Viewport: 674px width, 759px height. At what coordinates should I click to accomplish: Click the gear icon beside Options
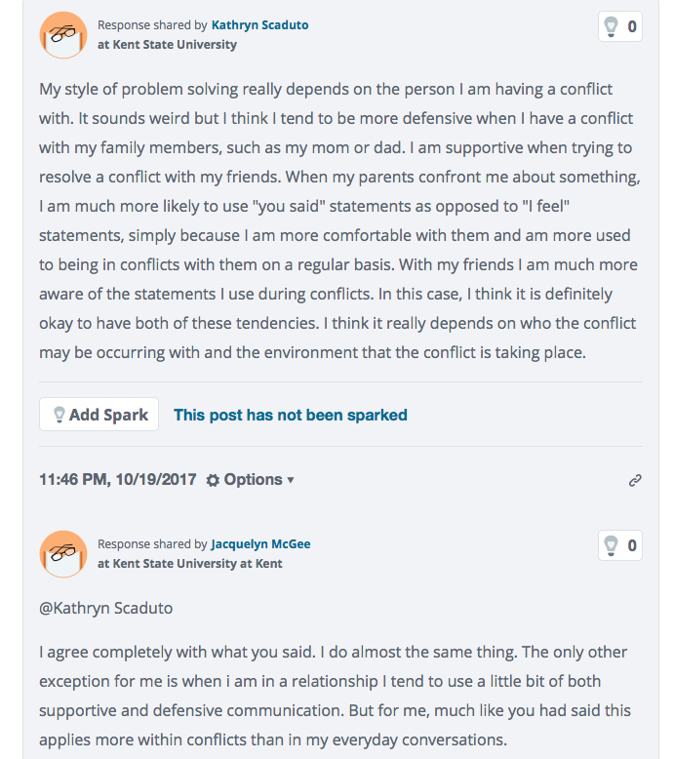tap(213, 480)
